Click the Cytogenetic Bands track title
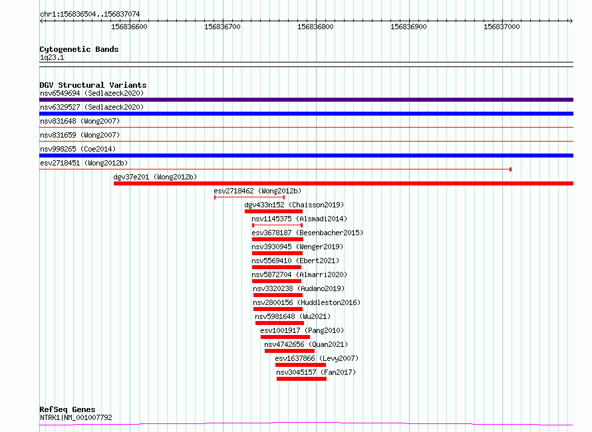Viewport: 592px width, 432px height. point(79,49)
